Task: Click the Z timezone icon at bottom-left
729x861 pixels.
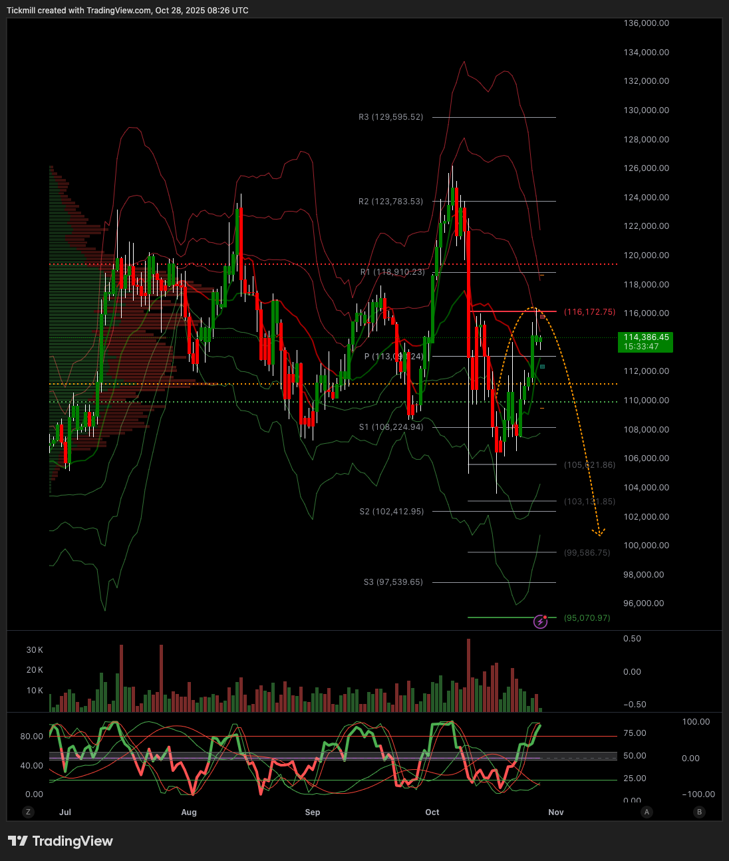Action: (x=28, y=812)
